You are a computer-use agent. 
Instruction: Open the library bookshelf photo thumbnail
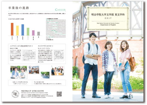pos(34,70)
